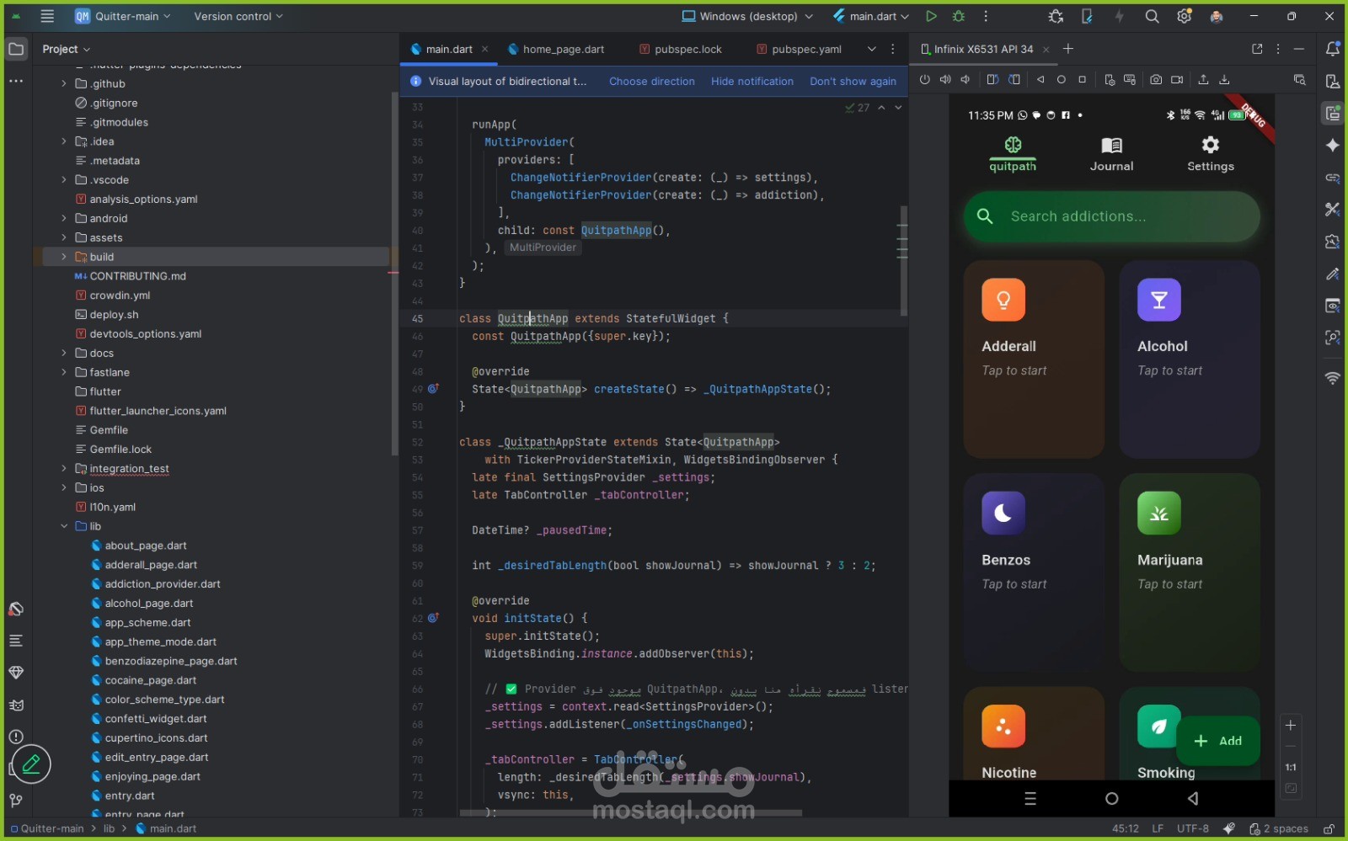Hide notification about bidirectional text layout

point(752,81)
